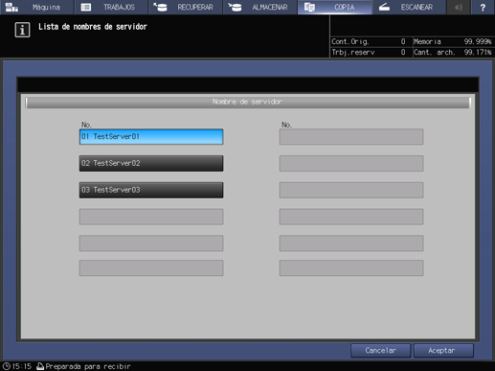
Task: Select server 02 TestServer02
Action: (151, 163)
